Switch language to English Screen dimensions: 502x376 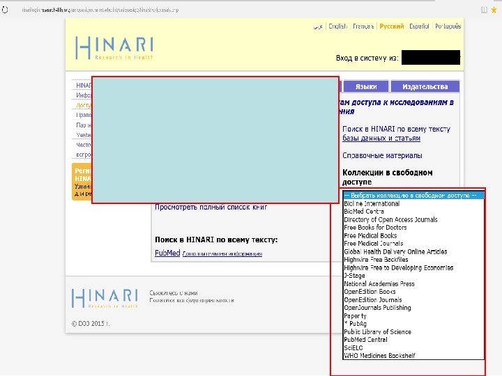point(337,26)
